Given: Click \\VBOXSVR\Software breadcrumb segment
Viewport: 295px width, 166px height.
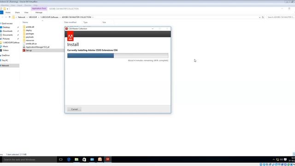Looking at the screenshot, I should pyautogui.click(x=49, y=17).
